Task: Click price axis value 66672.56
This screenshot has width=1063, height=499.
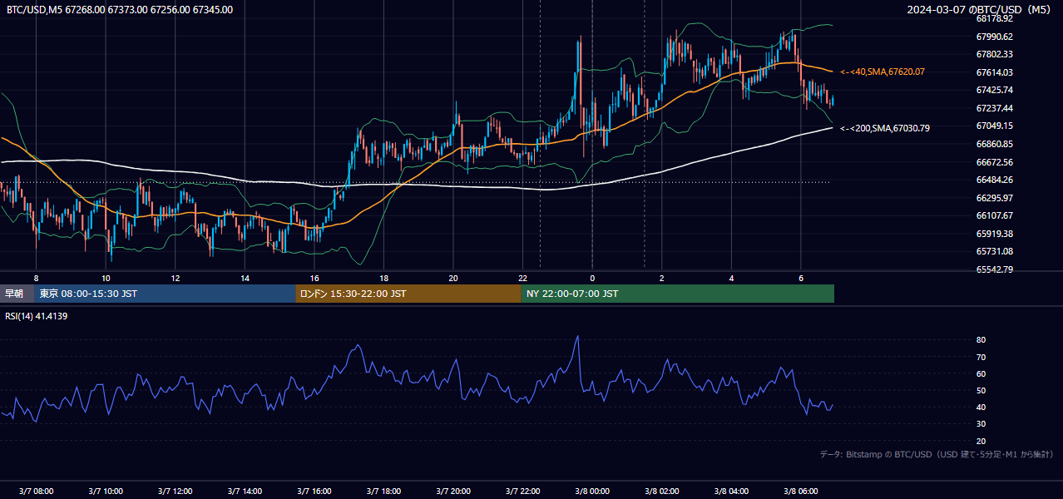Action: (994, 162)
